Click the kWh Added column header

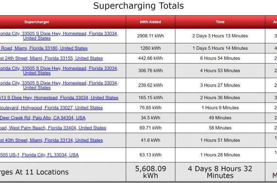pos(151,22)
